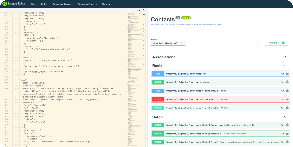Click lock icon on POST contacts Create row
The image size is (293, 147).
(x=287, y=82)
